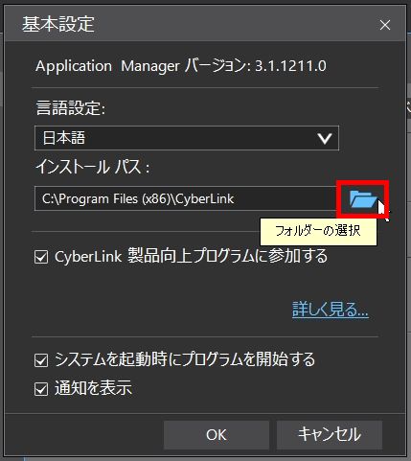Click the install path text field
Image resolution: width=411 pixels, height=461 pixels.
[185, 198]
